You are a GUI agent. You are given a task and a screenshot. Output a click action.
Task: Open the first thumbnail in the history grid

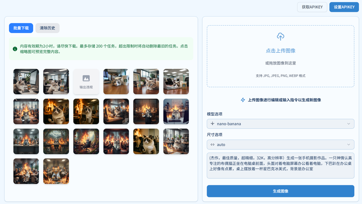pyautogui.click(x=26, y=82)
